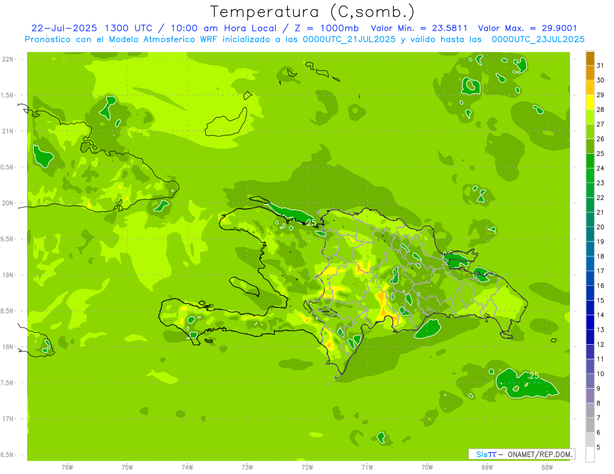Click "0000UTC_23JUL2025" valid-until time
Image resolution: width=614 pixels, height=474 pixels.
click(538, 39)
